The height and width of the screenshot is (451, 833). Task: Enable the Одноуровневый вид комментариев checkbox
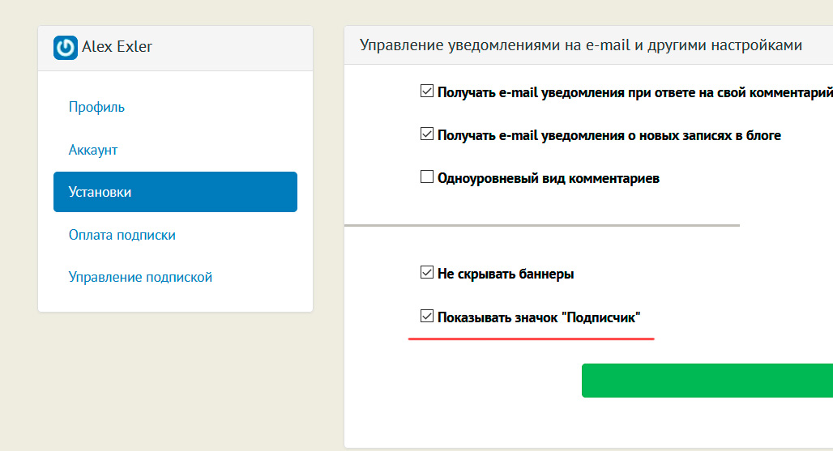click(427, 177)
